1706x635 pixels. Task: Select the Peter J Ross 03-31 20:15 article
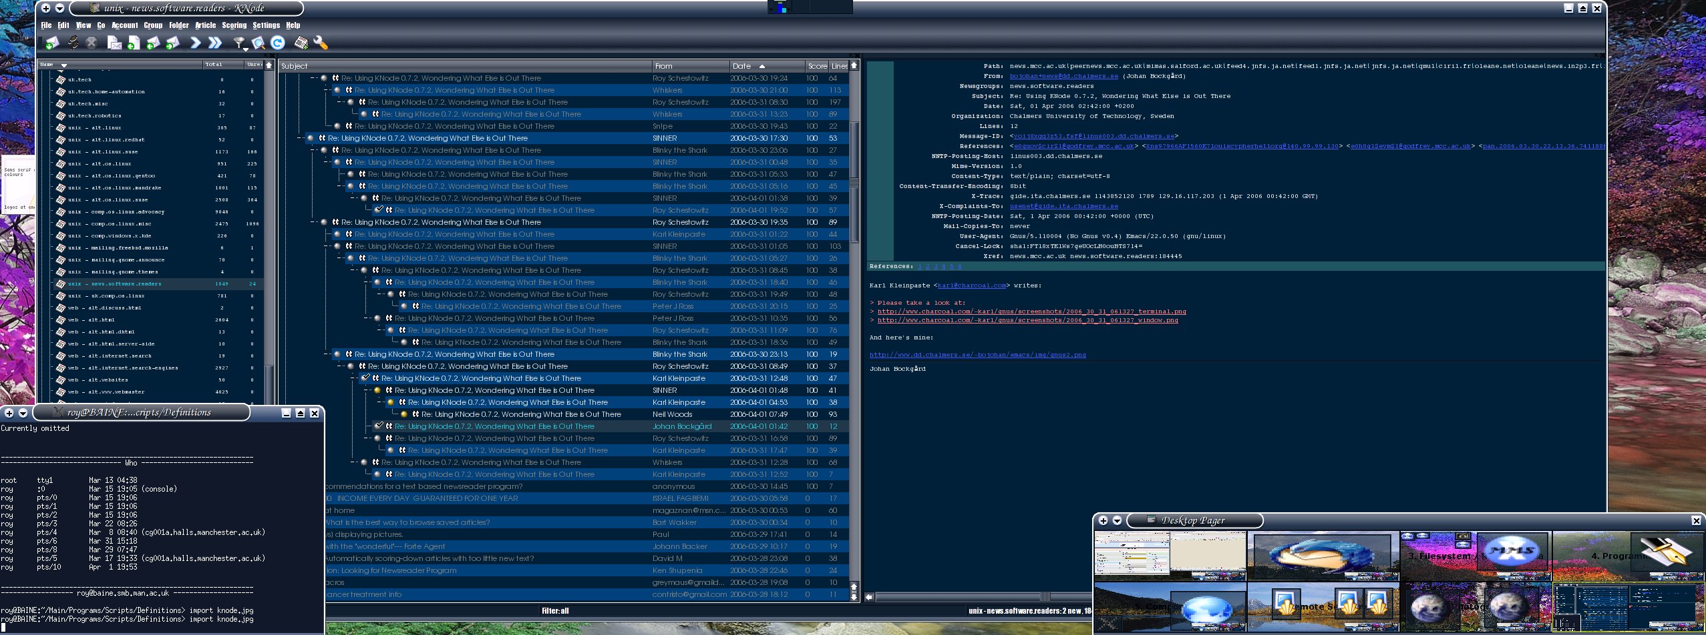point(564,306)
